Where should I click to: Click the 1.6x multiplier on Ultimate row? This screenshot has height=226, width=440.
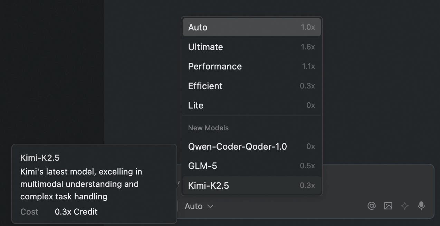point(308,47)
